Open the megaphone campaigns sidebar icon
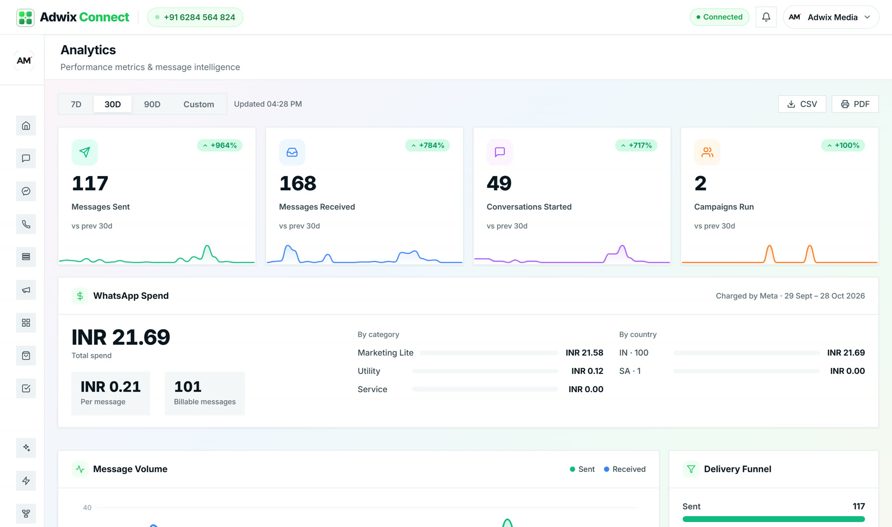 26,290
